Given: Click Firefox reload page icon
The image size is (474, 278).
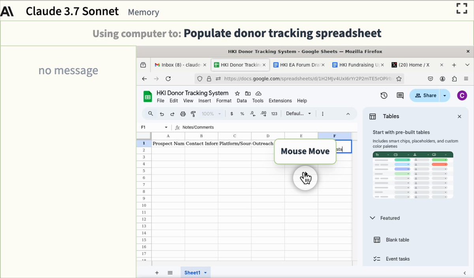Looking at the screenshot, I should (x=168, y=78).
